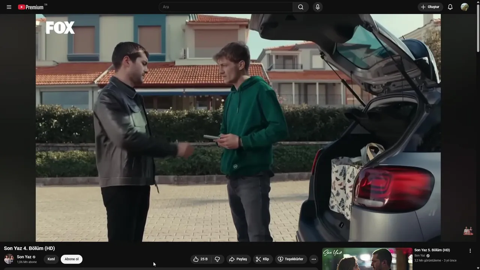
Task: Like the video with 25 B thumbs-up
Action: pyautogui.click(x=201, y=259)
